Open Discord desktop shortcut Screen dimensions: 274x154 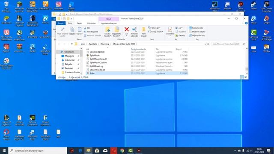click(227, 6)
